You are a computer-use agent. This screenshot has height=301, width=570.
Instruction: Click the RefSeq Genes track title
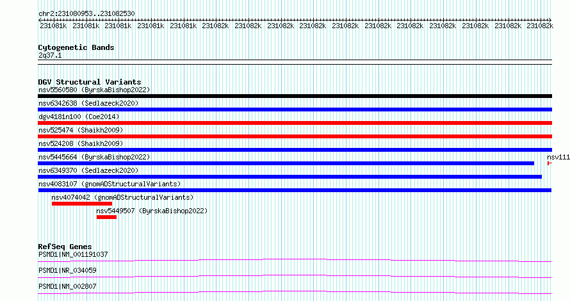pyautogui.click(x=65, y=247)
